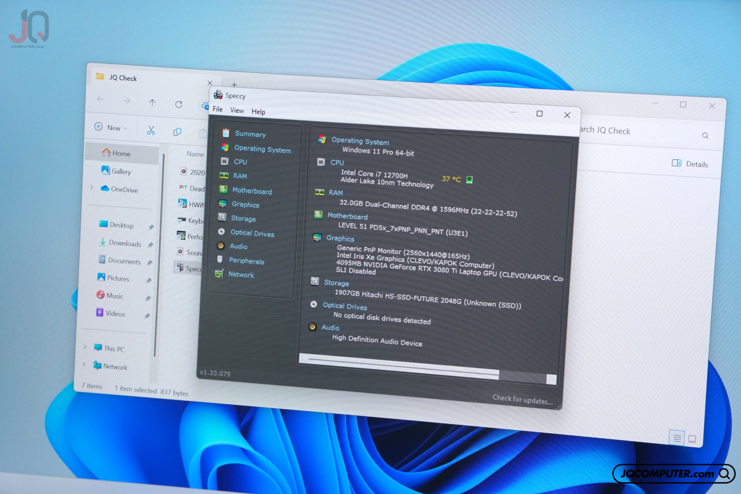Open Audio section in Speccy sidebar
Viewport: 741px width, 494px height.
point(238,246)
